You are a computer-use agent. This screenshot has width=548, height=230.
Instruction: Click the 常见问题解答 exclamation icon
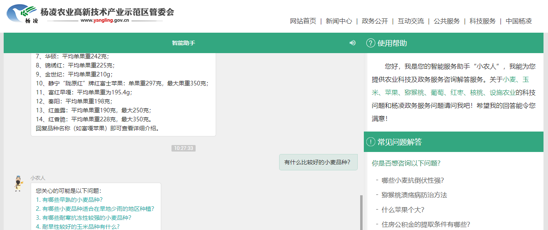(371, 142)
